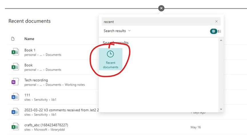The image size is (247, 135).
Task: Open the Book 1 Excel icon
Action: point(15,52)
